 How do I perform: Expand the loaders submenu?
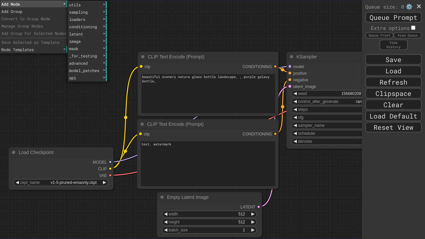(87, 20)
